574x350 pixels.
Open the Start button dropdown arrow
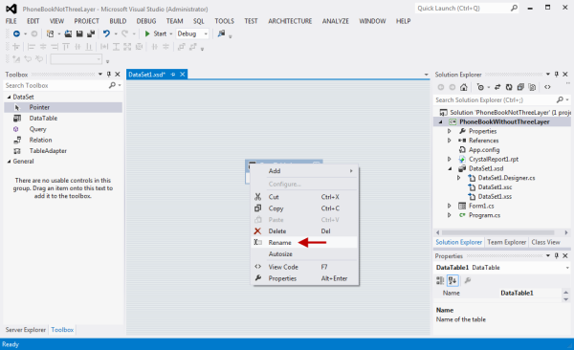click(x=171, y=33)
